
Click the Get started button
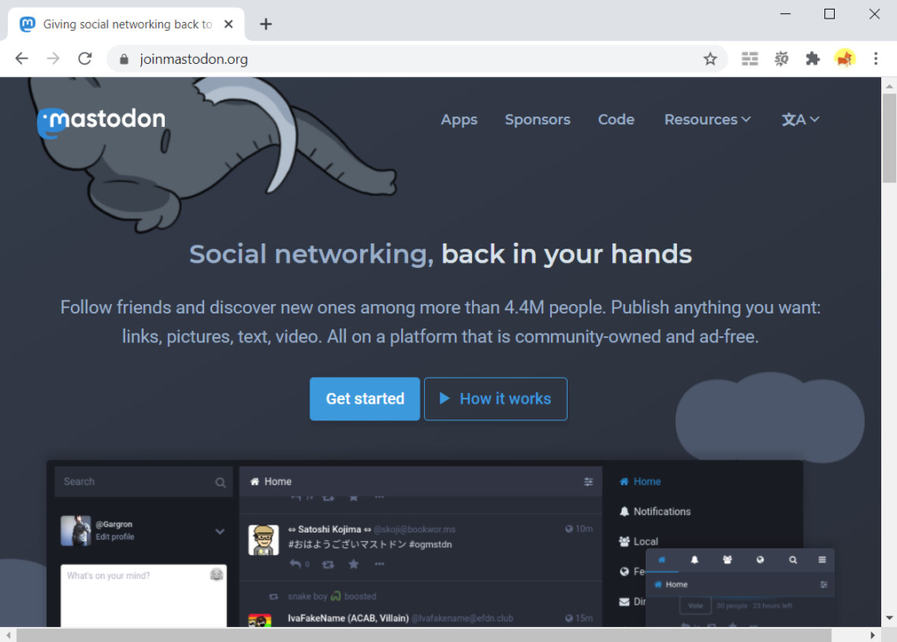365,399
